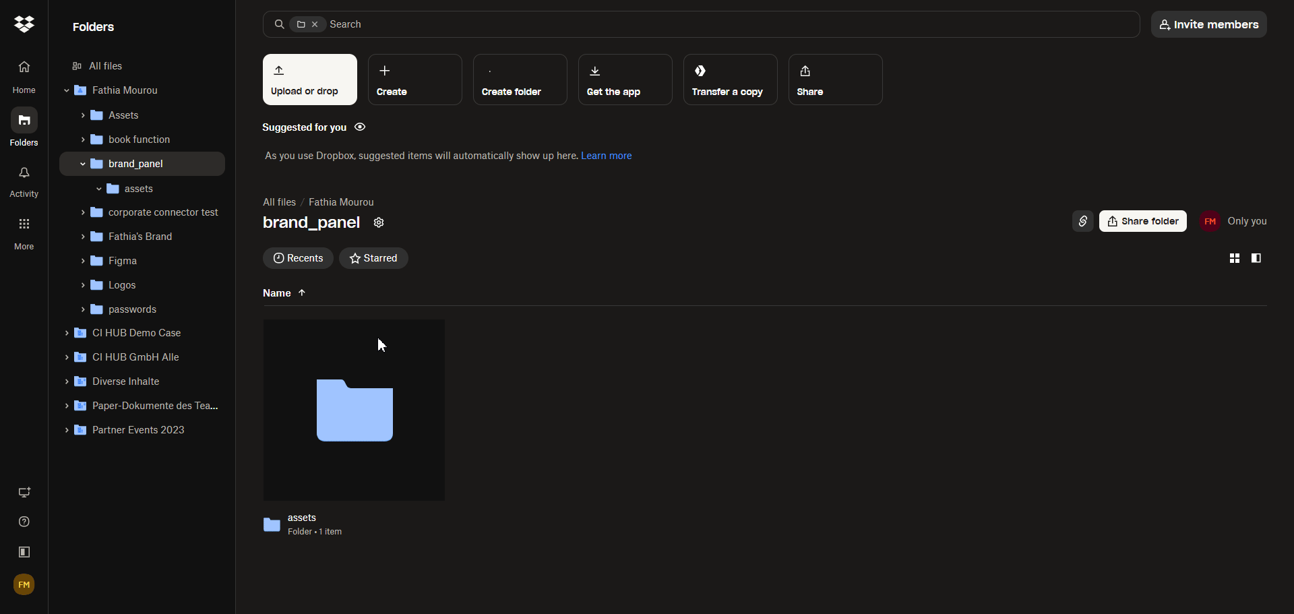The height and width of the screenshot is (614, 1294).
Task: Copy link using the chain icon
Action: [1082, 221]
